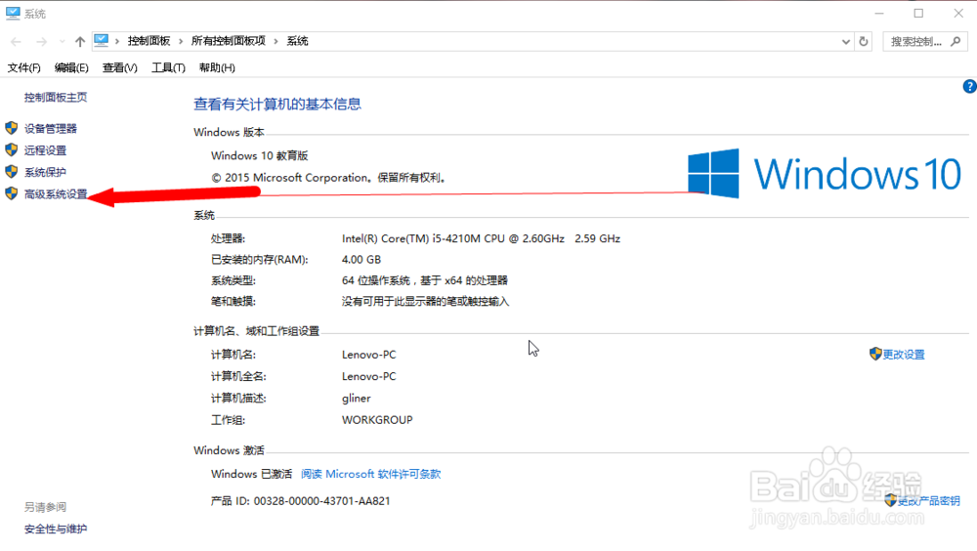Image resolution: width=977 pixels, height=551 pixels.
Task: Open 高级系统设置 link
Action: point(56,194)
